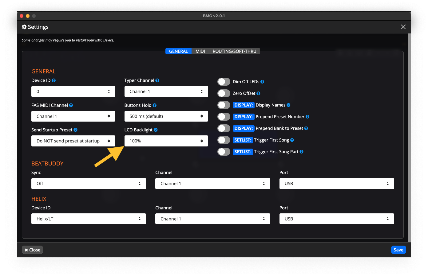This screenshot has width=428, height=280.
Task: Open the LCD Backlight dropdown
Action: click(166, 141)
